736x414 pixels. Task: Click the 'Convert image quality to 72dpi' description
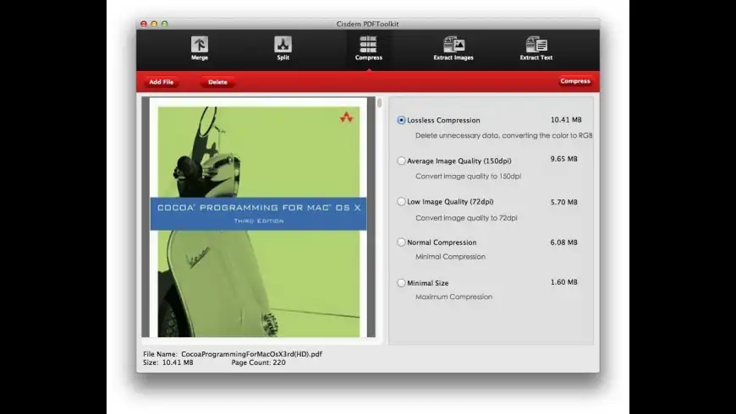point(466,218)
